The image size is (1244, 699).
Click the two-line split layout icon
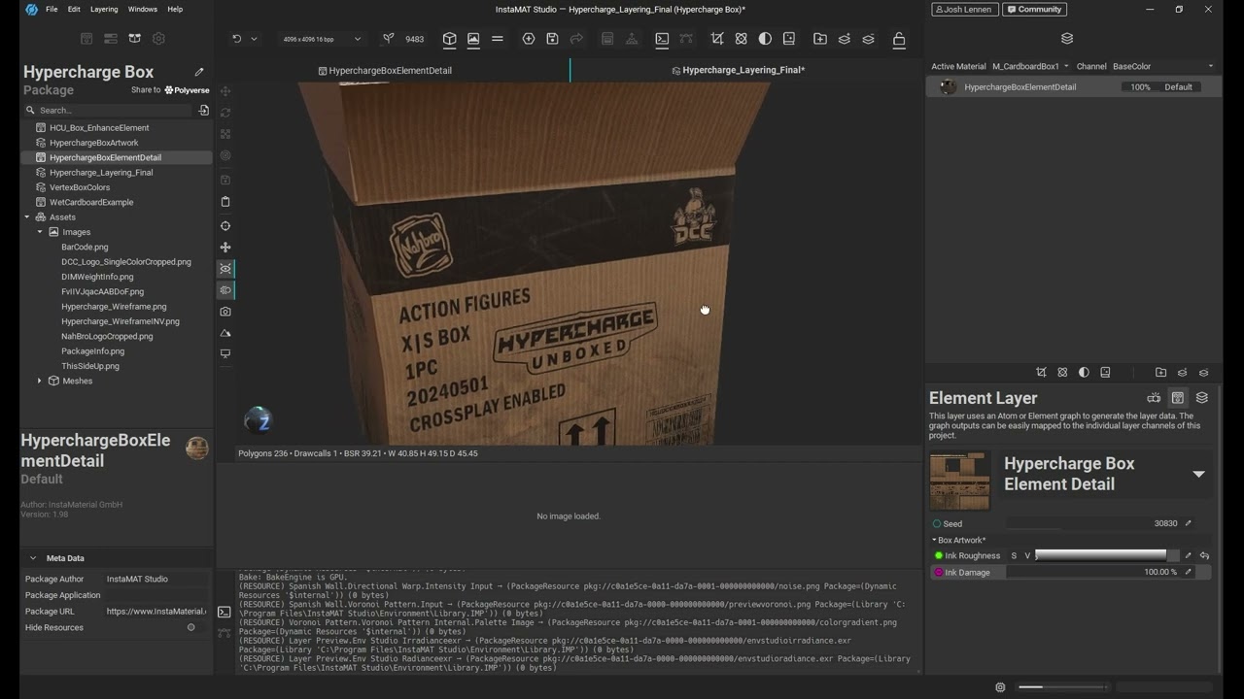click(x=498, y=39)
